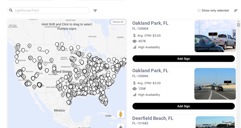Open the Deerfield Beach billboard thumbnail
241x128 pixels.
click(215, 122)
